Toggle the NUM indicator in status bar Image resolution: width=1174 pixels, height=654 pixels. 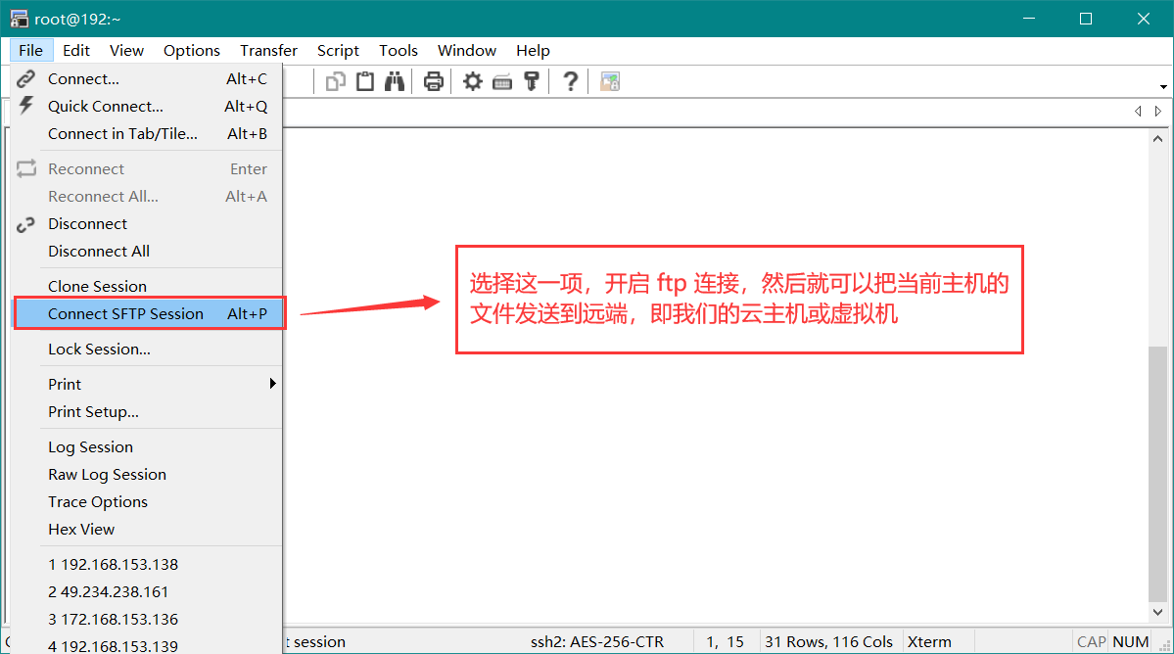click(x=1130, y=641)
